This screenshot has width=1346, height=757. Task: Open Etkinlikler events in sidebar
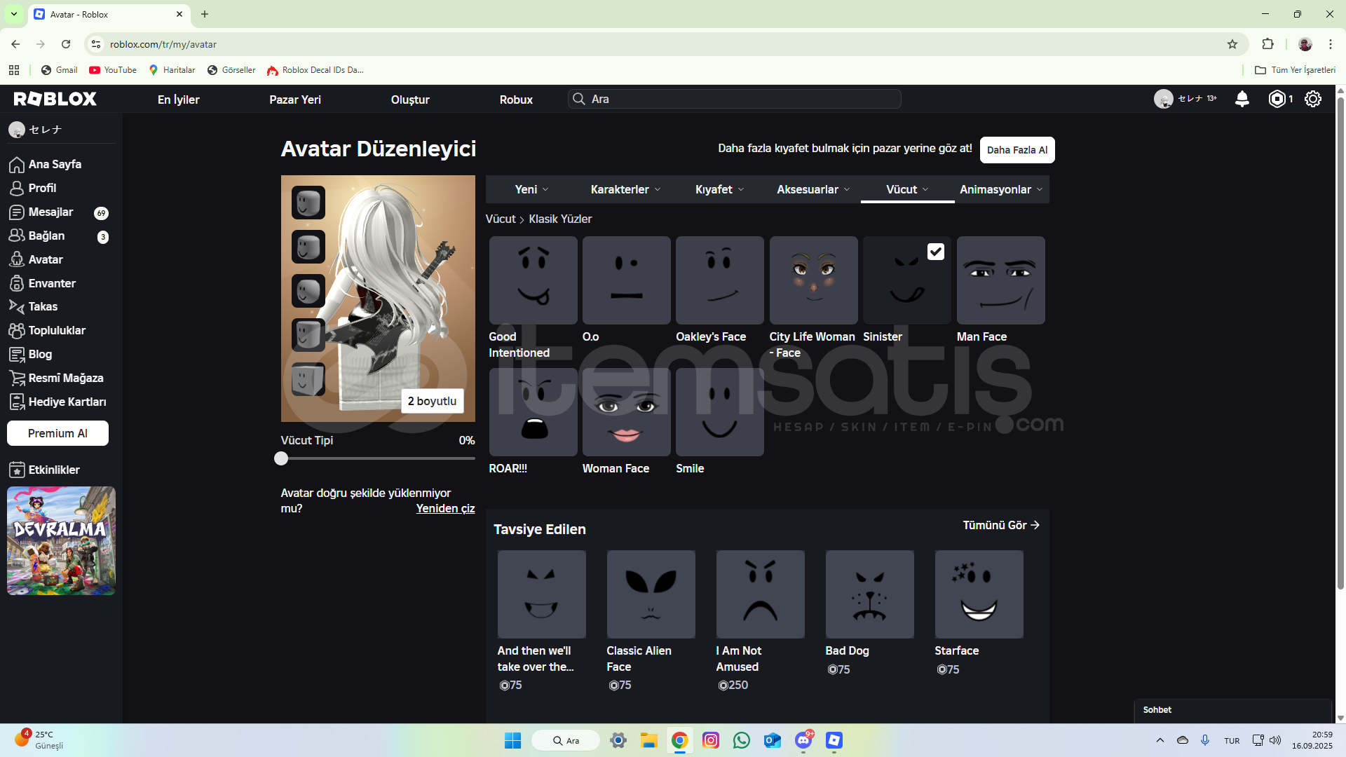tap(54, 470)
